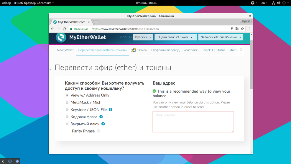This screenshot has width=291, height=164.
Task: Open the Веб-браузер Chromium app menu
Action: [34, 3]
